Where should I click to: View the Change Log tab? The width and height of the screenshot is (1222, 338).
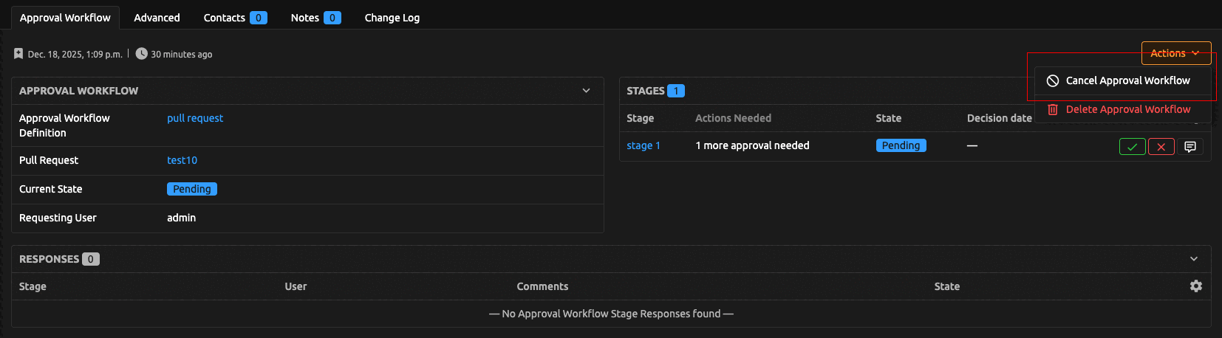(392, 18)
